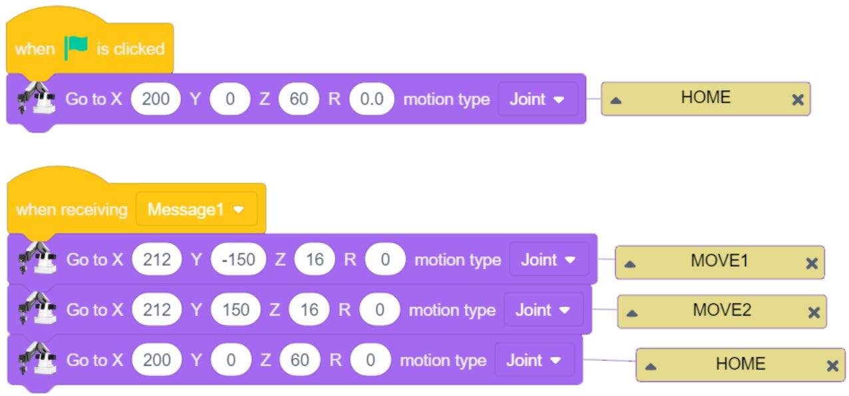The image size is (849, 396).
Task: Collapse the MOVE2 comment using its triangle
Action: click(x=632, y=313)
